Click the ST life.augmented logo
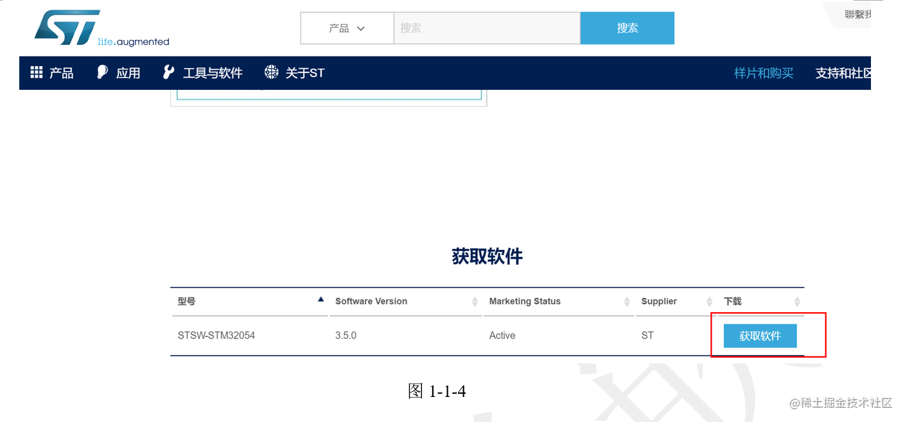 point(101,28)
